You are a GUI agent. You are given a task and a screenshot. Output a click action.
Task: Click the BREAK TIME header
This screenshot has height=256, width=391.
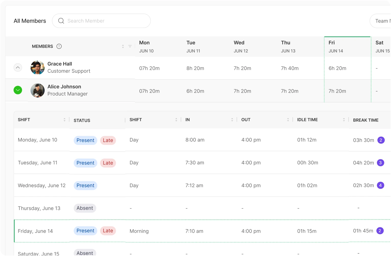(x=366, y=120)
